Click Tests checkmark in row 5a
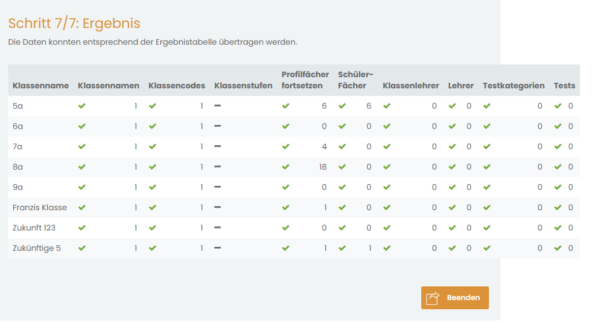 click(x=558, y=106)
